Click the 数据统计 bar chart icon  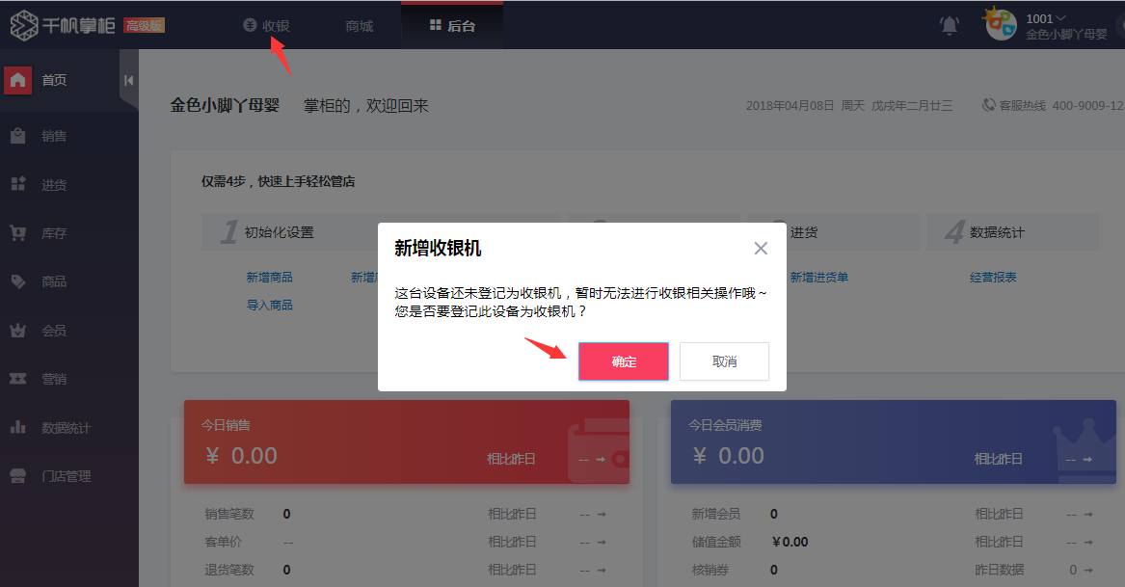[17, 427]
